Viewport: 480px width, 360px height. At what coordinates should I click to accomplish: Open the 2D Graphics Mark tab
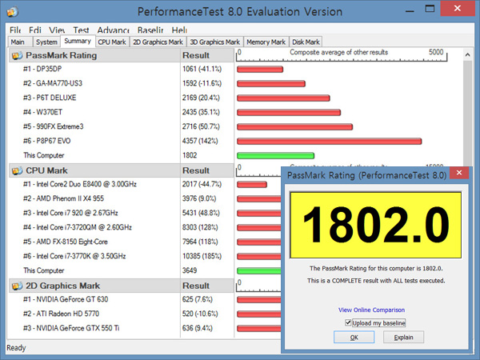pos(158,42)
